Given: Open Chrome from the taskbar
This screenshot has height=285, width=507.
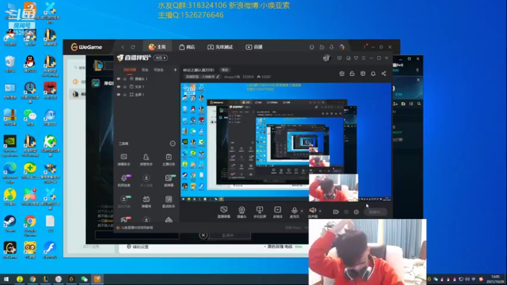Looking at the screenshot, I should 33,279.
